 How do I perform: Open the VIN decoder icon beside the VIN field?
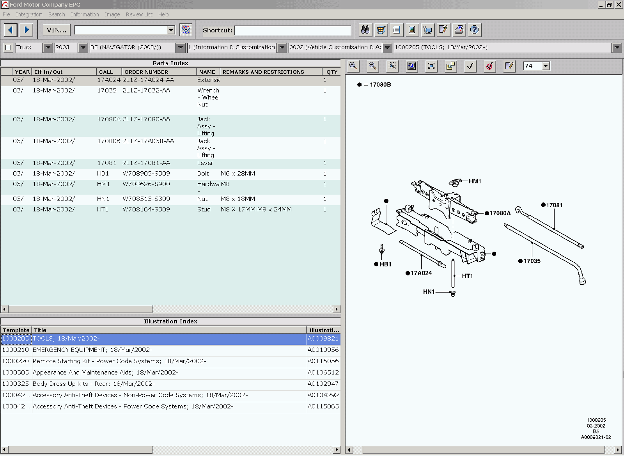186,30
